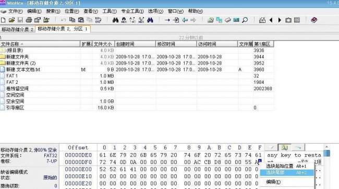Open the 位置(P) menu
The width and height of the screenshot is (339, 189).
(72, 11)
